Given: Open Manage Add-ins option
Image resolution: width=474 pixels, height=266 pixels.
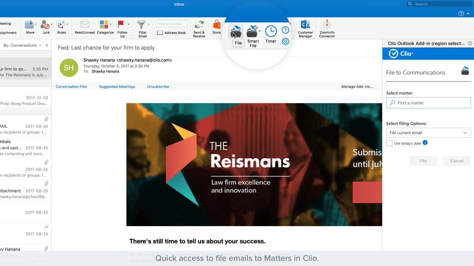Looking at the screenshot, I should tap(357, 87).
